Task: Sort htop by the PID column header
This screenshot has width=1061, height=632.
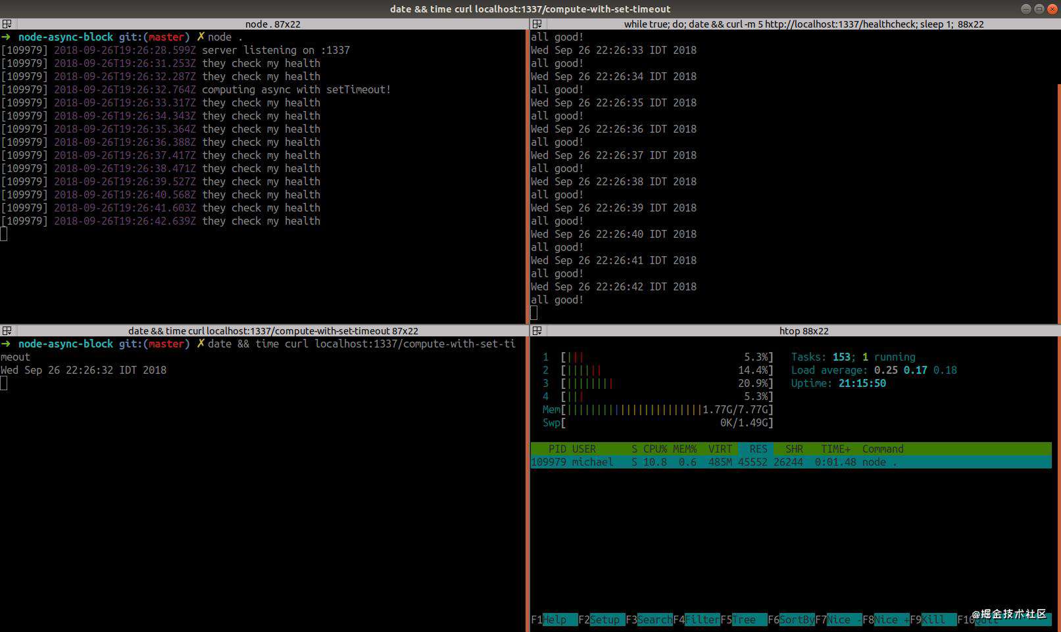Action: pyautogui.click(x=557, y=449)
